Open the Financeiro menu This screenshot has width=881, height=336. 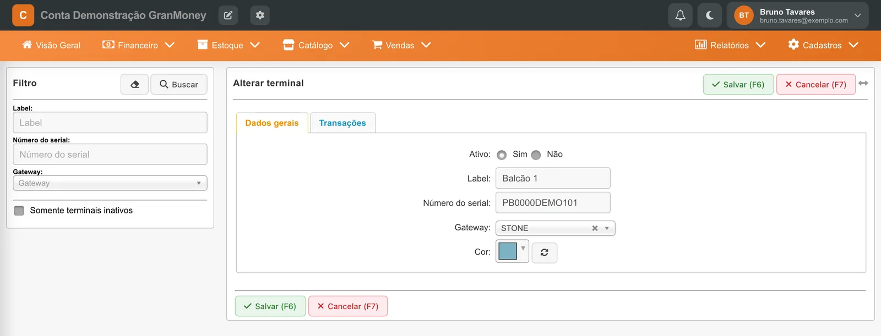pyautogui.click(x=139, y=45)
